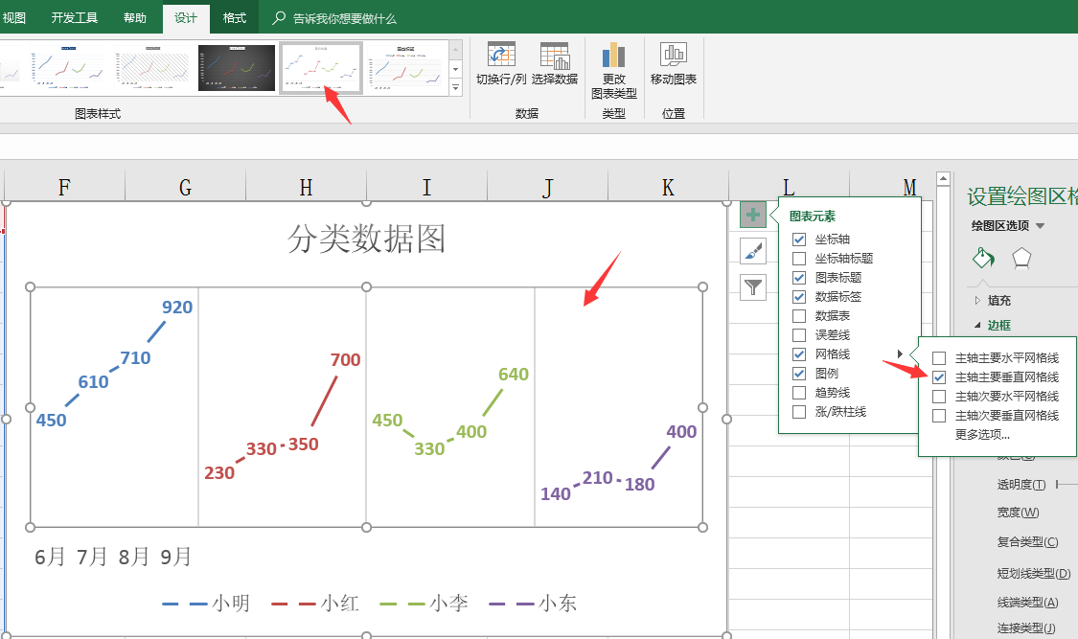Step the chart styles gallery down one row
Viewport: 1078px width, 639px height.
coord(455,69)
